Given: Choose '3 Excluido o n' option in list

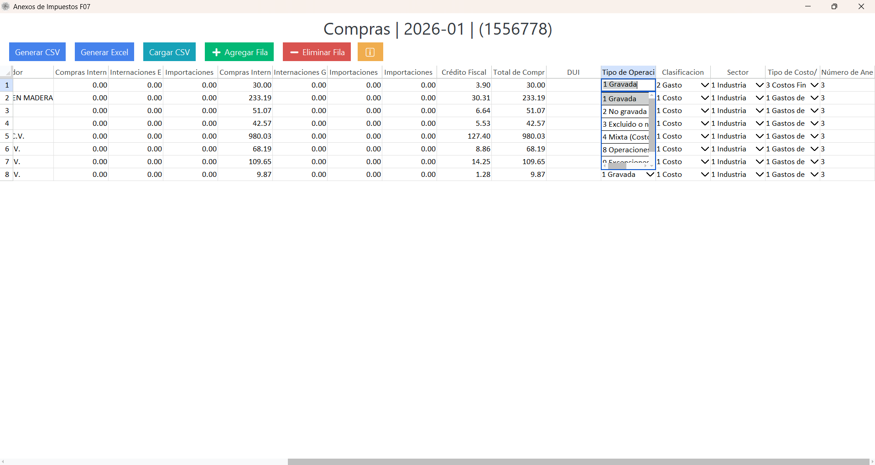Looking at the screenshot, I should point(625,124).
